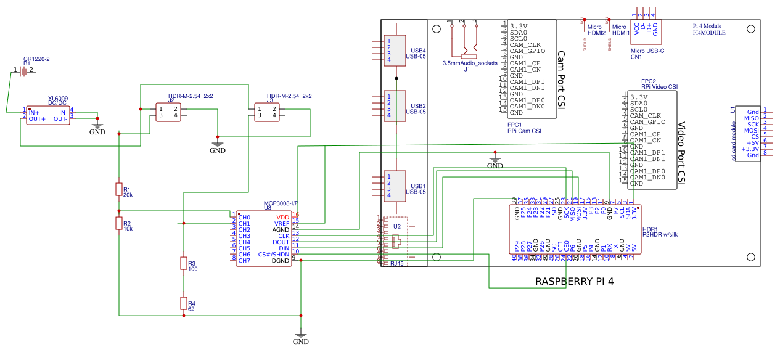The height and width of the screenshot is (352, 780).
Task: Click the AGND pin label on MCP3008
Action: point(281,229)
